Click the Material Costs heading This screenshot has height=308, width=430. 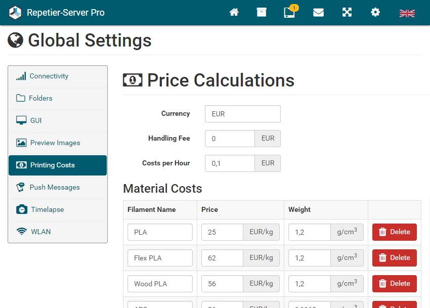162,189
